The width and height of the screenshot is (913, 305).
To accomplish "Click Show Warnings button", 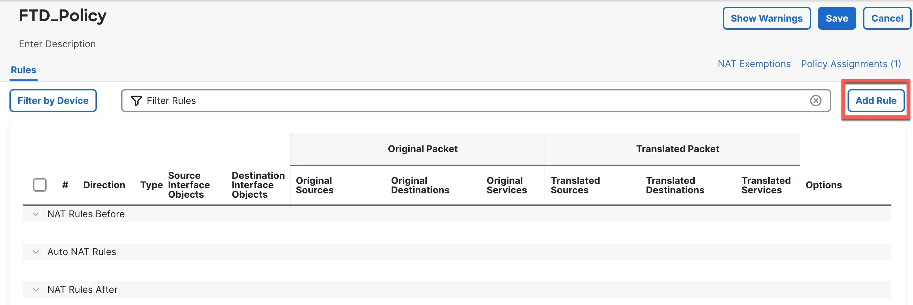I will pyautogui.click(x=766, y=19).
